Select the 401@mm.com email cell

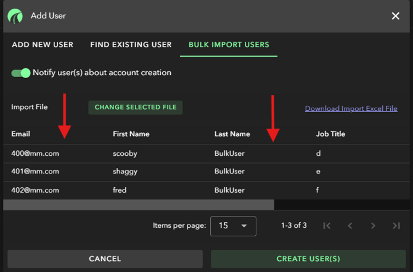[x=35, y=171]
